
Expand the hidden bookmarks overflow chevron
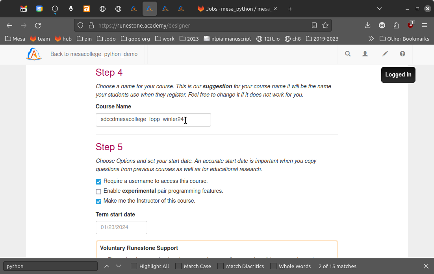[371, 39]
